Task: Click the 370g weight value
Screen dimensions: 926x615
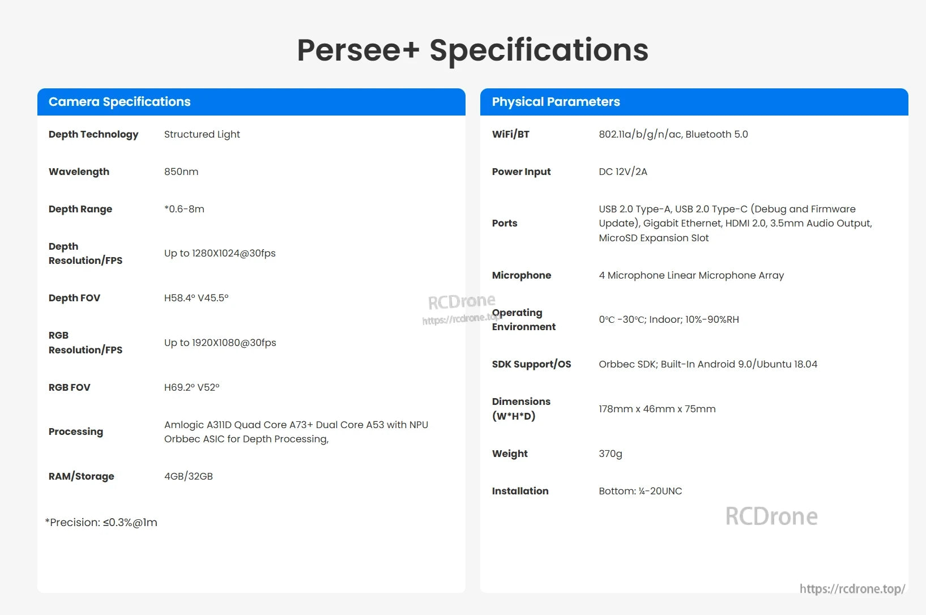Action: pos(611,454)
